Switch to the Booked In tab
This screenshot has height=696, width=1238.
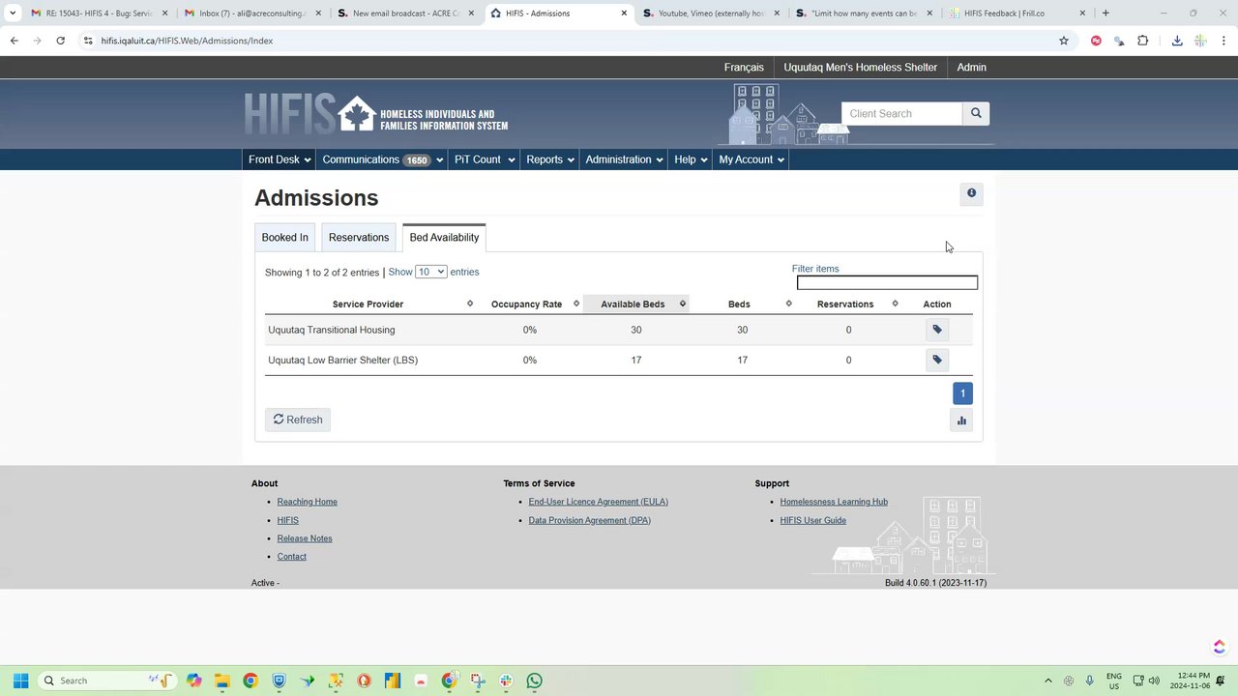tap(284, 238)
